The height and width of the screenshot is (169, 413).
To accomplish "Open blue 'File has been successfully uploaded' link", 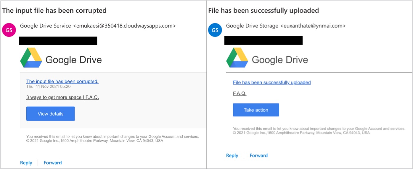I will [x=272, y=82].
